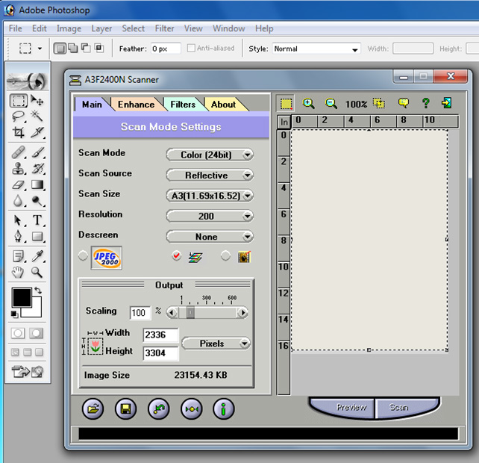Viewport: 479px width, 463px height.
Task: Switch to Standard Mode editing
Action: (18, 333)
